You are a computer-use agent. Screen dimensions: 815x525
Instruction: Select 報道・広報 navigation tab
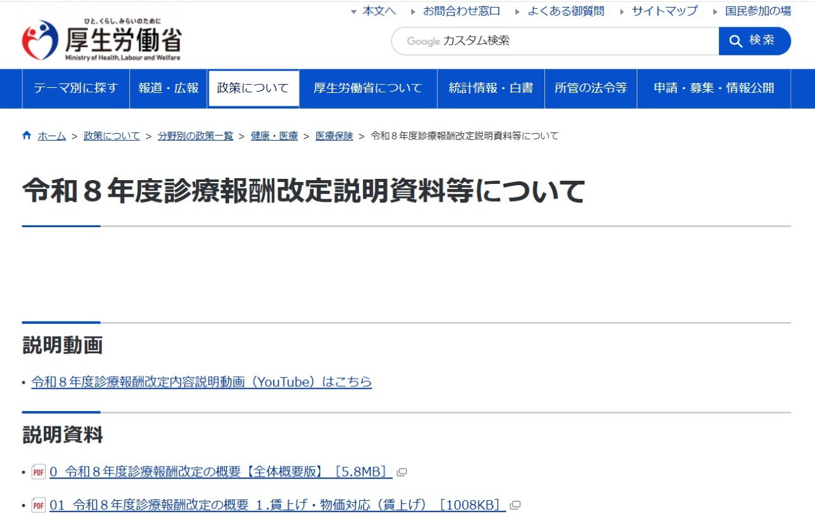pos(169,88)
